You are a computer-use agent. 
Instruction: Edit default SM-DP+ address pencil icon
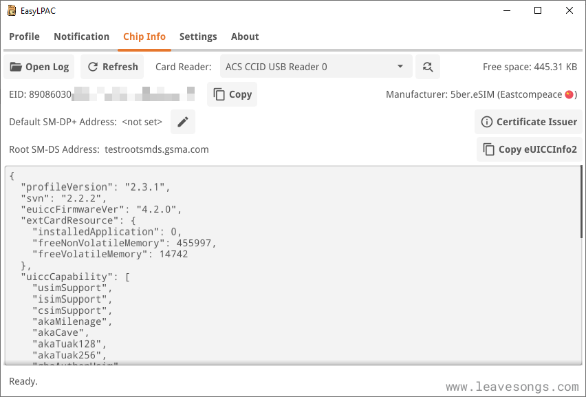pyautogui.click(x=183, y=122)
